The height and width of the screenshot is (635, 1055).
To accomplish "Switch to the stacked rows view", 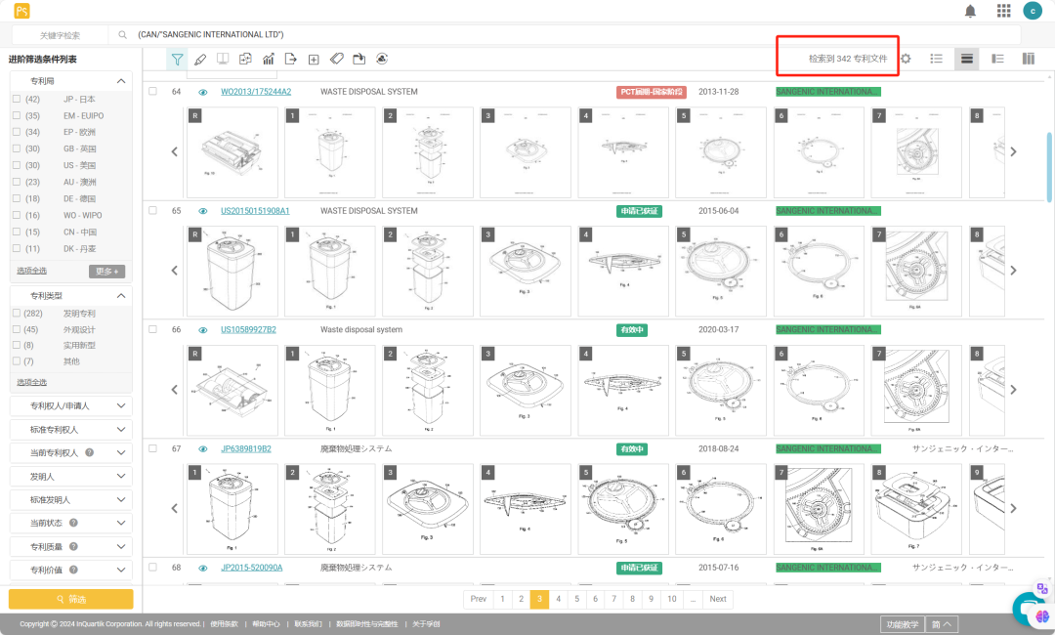I will (x=967, y=59).
